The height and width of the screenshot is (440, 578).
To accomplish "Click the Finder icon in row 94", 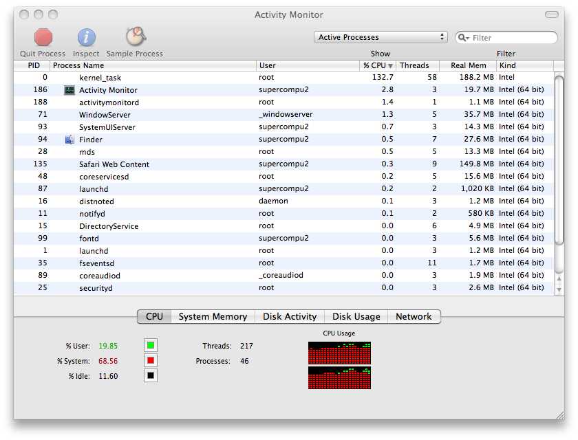I will tap(69, 140).
